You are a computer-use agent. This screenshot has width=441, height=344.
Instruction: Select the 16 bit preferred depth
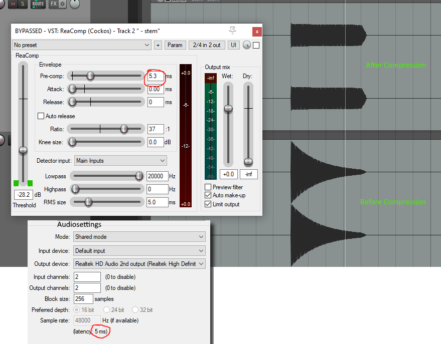tap(76, 310)
